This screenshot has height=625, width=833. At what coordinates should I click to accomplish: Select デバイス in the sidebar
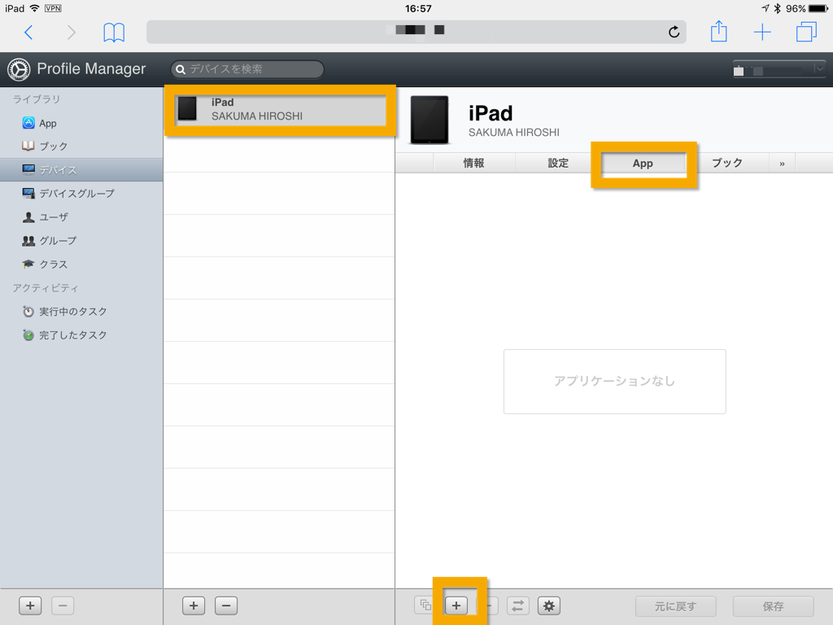click(81, 169)
